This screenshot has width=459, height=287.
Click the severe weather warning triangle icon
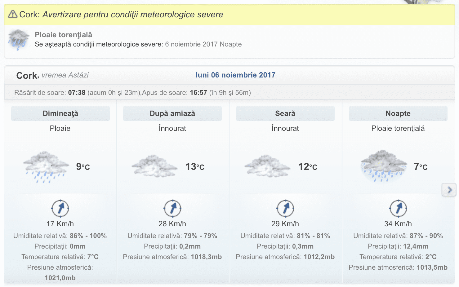click(x=13, y=14)
